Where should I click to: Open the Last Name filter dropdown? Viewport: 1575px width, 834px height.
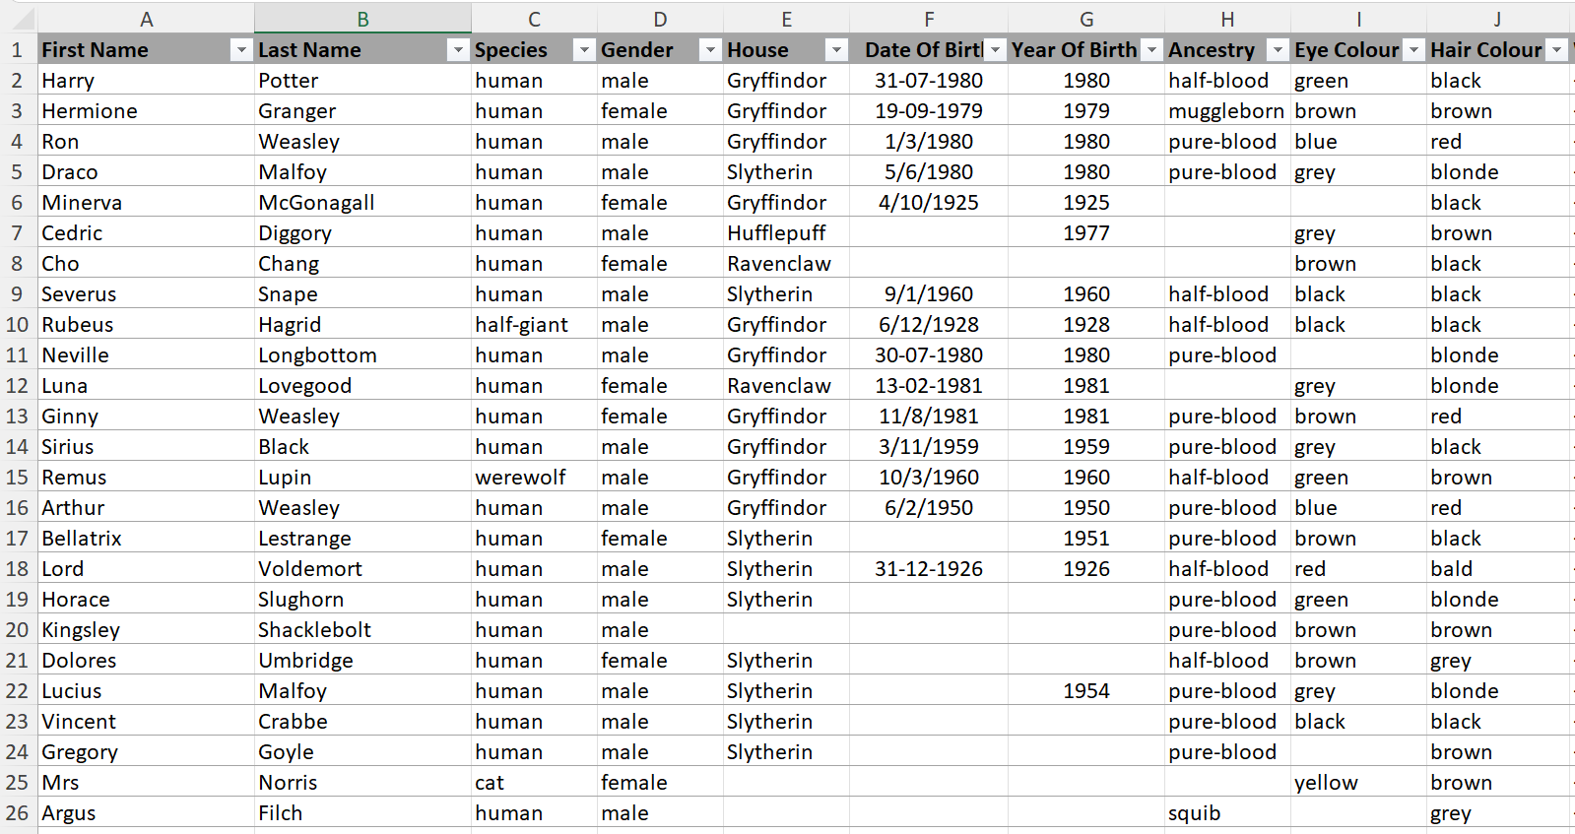click(458, 50)
